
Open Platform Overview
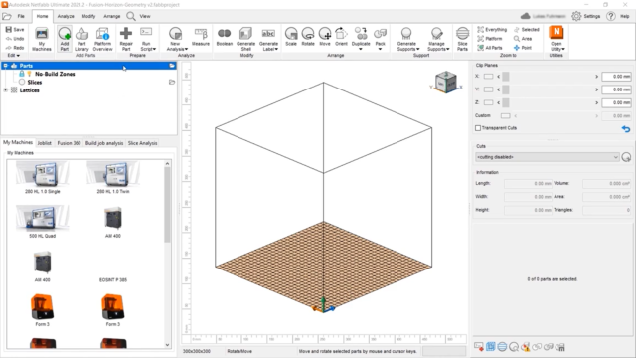(102, 39)
